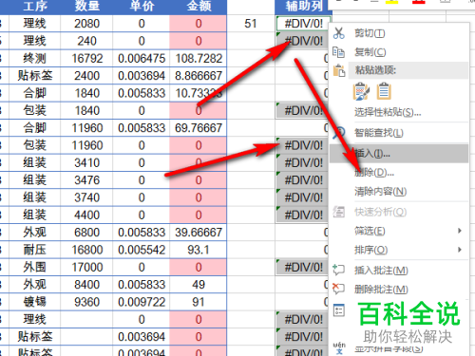The image size is (475, 356).
Task: Click the 辅助列 column header
Action: [x=303, y=7]
